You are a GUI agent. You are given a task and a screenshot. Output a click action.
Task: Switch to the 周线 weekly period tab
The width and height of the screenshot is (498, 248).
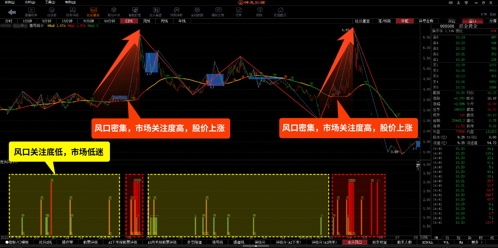[146, 21]
